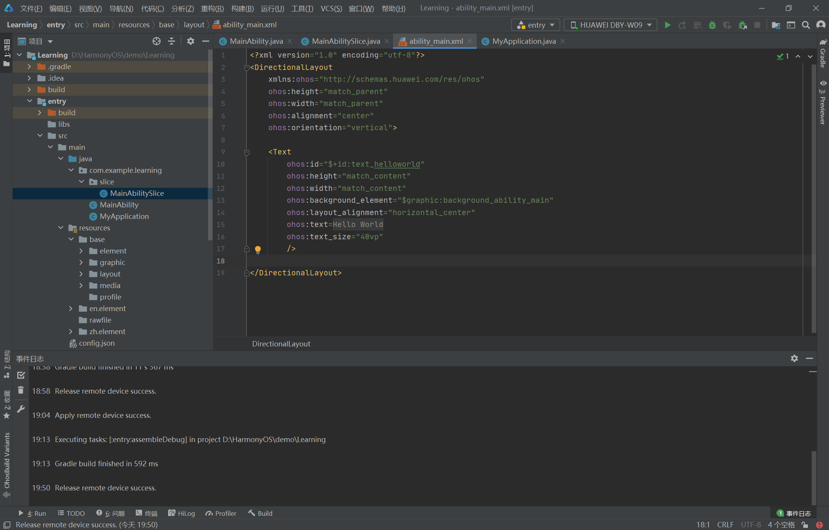Open event log panel settings gear

pos(794,358)
